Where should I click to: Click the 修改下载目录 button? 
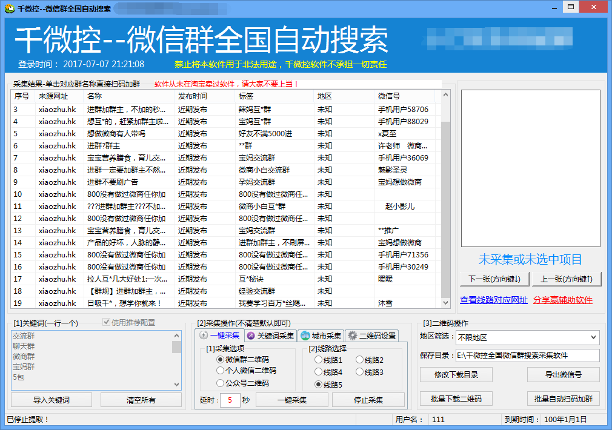pyautogui.click(x=456, y=375)
